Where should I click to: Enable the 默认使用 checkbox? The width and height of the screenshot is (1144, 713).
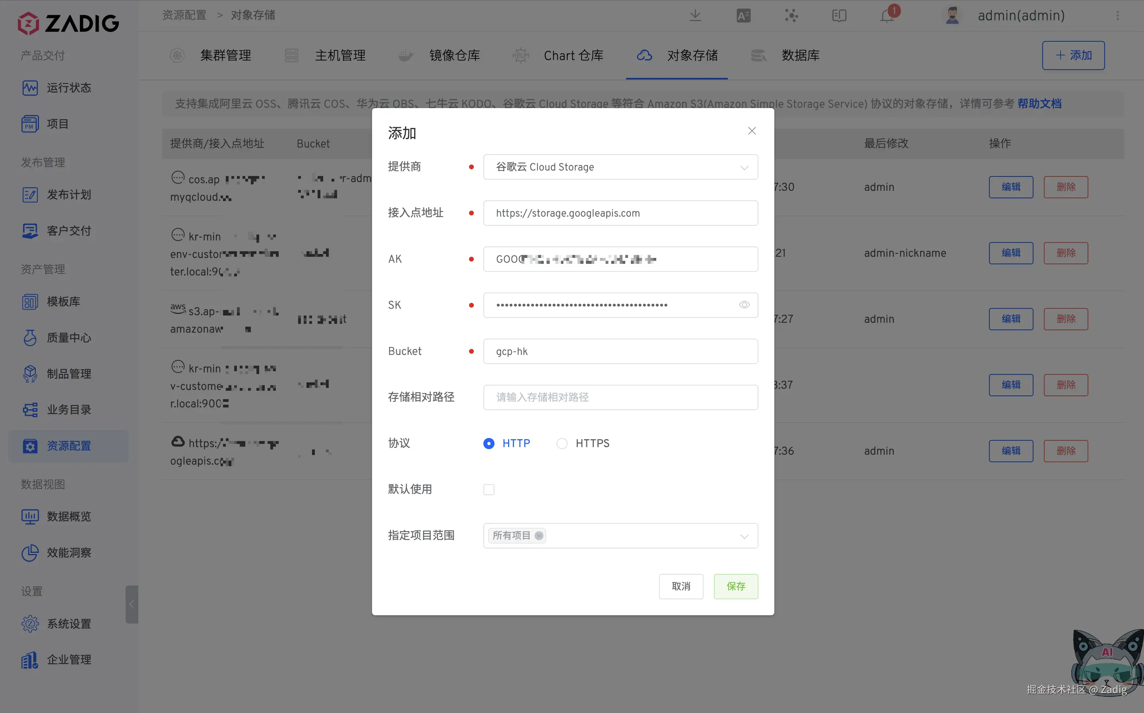click(489, 490)
